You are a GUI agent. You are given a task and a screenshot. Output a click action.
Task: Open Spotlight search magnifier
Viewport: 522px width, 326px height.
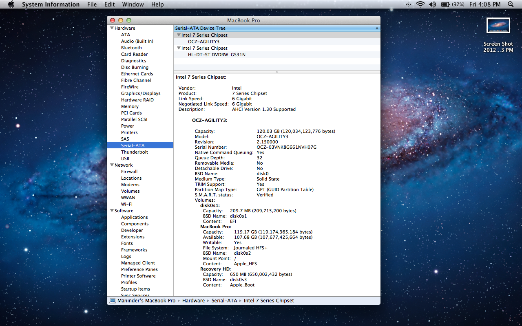[511, 4]
